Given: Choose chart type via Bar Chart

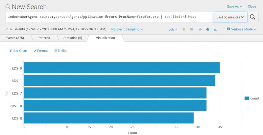Looking at the screenshot, I should click(18, 51).
